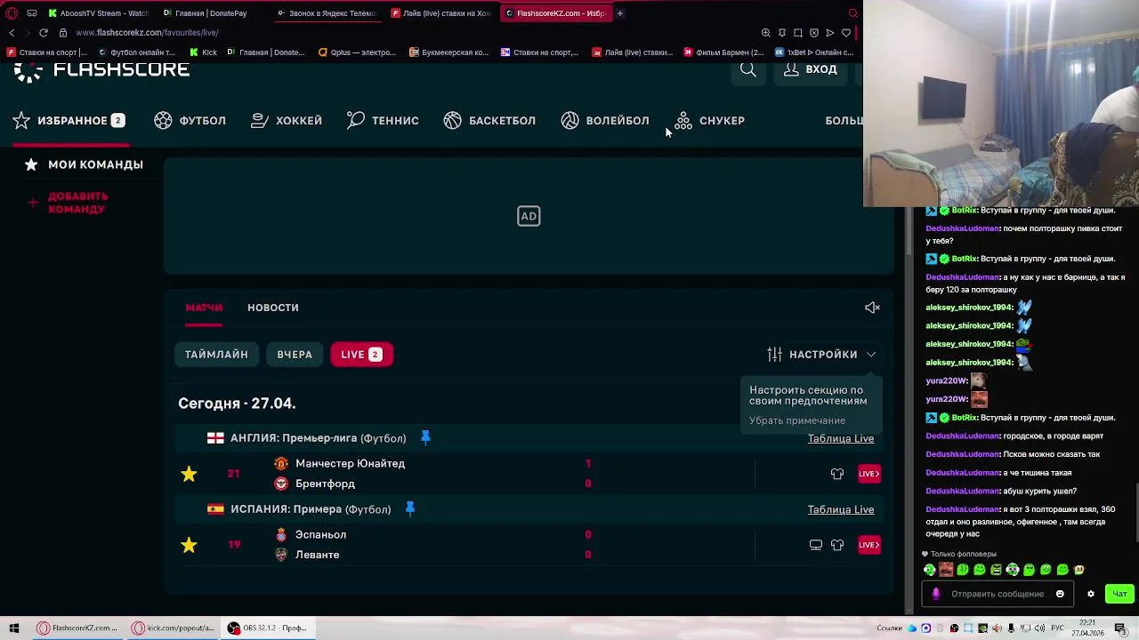Open Таблица Live for Премьер-лига
Image resolution: width=1139 pixels, height=640 pixels.
point(841,438)
